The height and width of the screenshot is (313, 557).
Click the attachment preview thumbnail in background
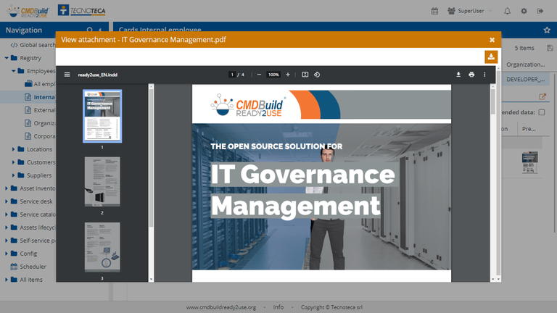pyautogui.click(x=529, y=162)
